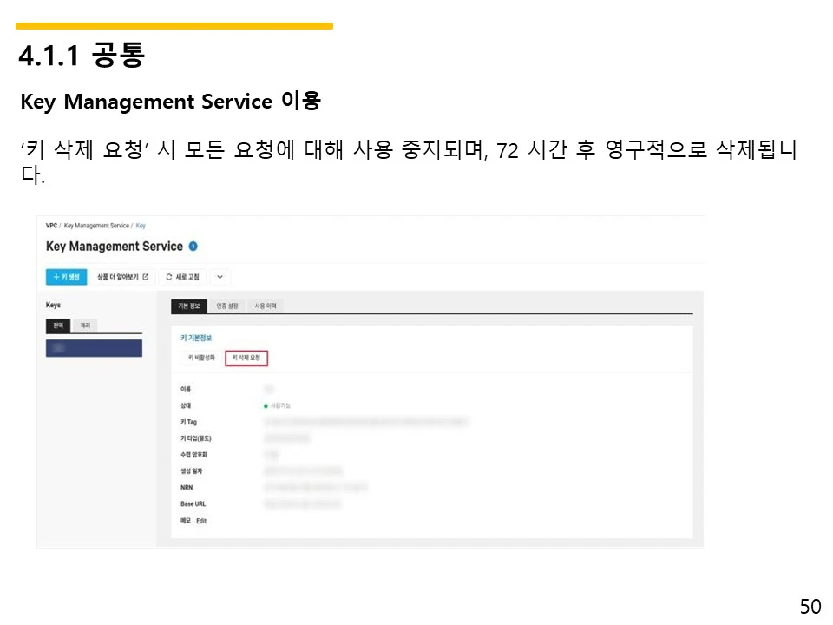Click the info icon beside Key Management Service title
This screenshot has height=625, width=833.
[x=192, y=247]
